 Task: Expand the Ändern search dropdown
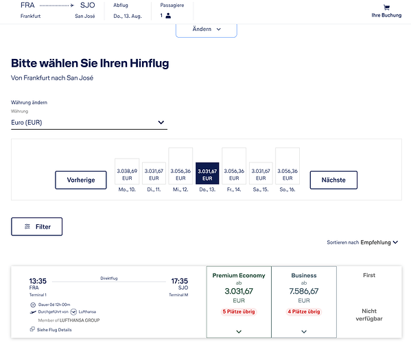pyautogui.click(x=207, y=30)
